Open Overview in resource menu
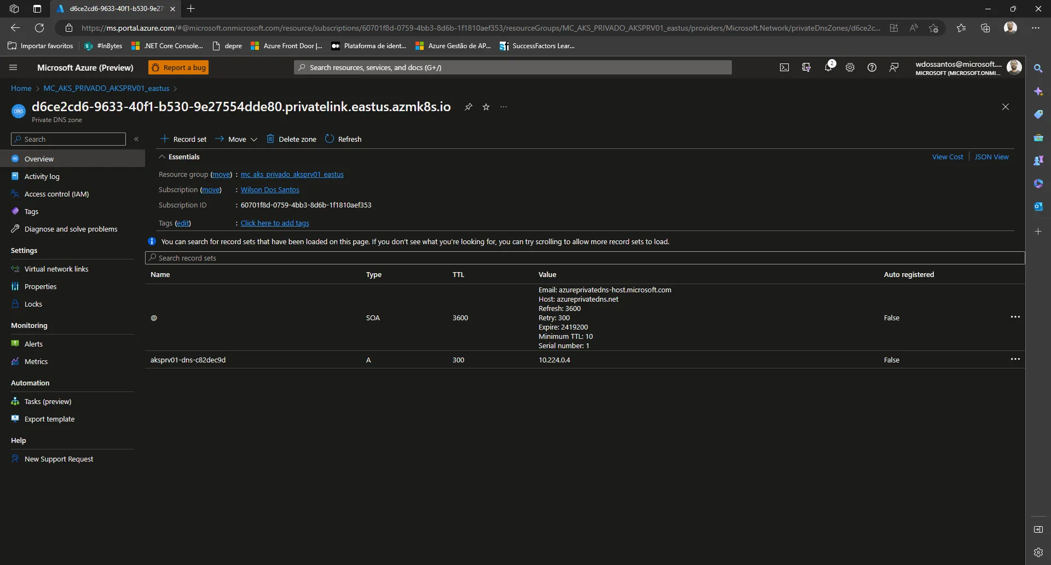This screenshot has width=1051, height=565. [72, 159]
